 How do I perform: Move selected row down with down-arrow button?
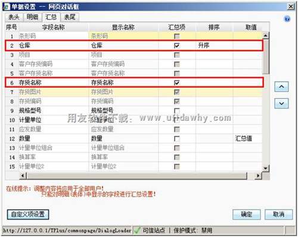(281, 103)
